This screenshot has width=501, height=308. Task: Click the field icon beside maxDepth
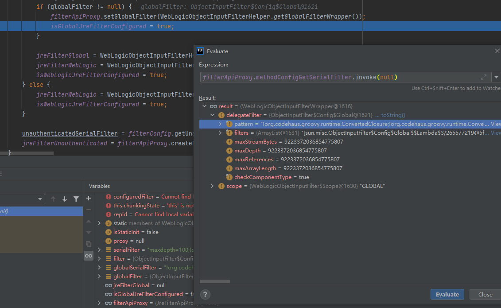(229, 151)
